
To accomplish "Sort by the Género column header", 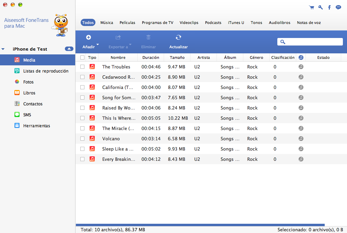I will point(256,57).
